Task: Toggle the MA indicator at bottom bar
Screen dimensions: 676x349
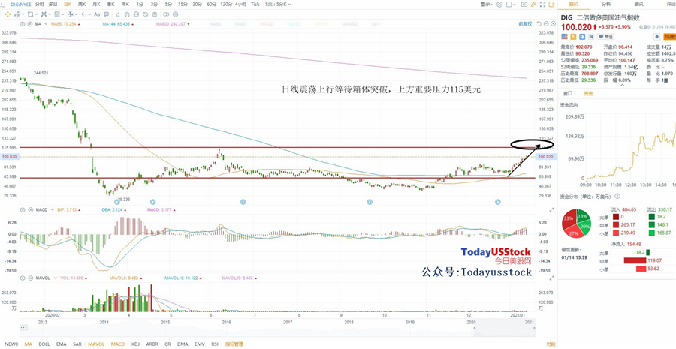Action: coord(29,344)
